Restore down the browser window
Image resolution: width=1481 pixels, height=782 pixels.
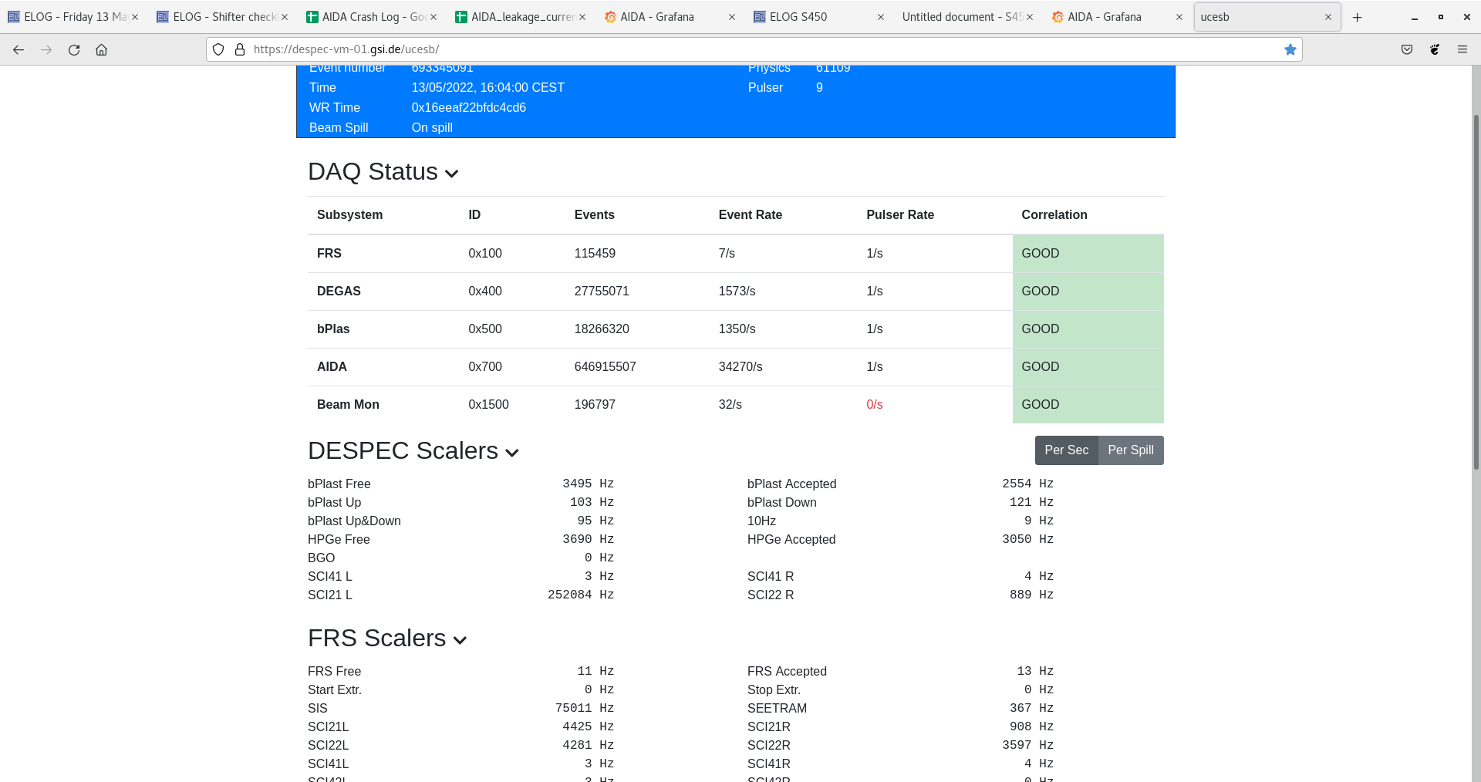(x=1441, y=17)
